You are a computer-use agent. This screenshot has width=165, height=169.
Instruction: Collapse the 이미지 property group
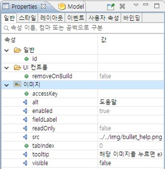tap(6, 85)
